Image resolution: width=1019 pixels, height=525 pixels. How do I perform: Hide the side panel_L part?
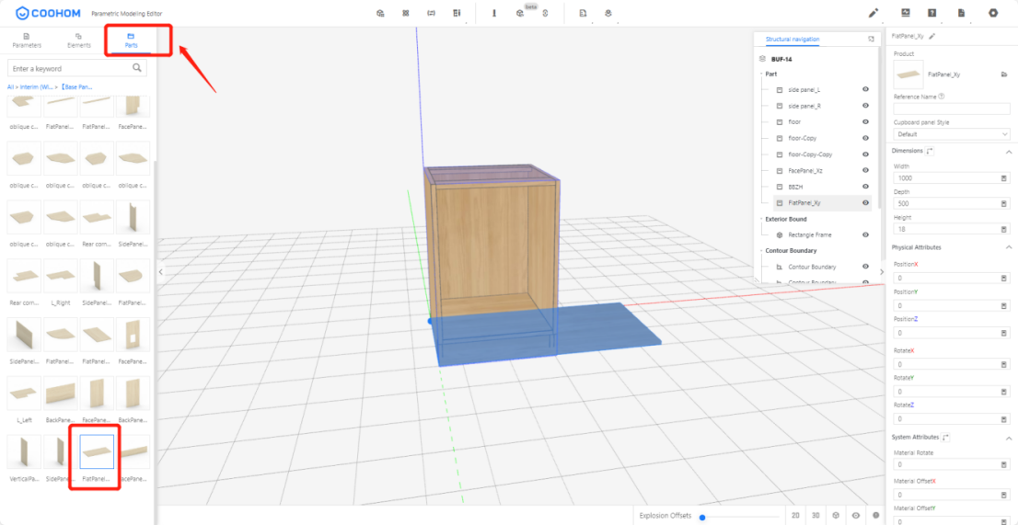[x=865, y=90]
